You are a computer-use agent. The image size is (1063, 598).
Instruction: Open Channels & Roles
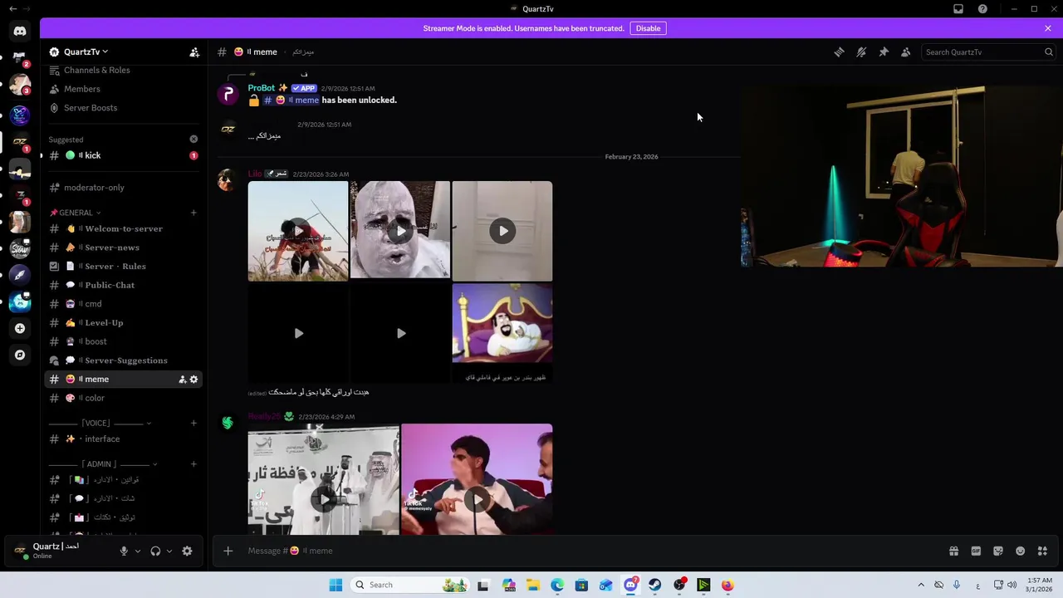pyautogui.click(x=125, y=70)
